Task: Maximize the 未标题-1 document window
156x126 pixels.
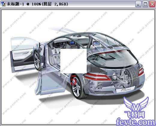Action: [x=145, y=4]
